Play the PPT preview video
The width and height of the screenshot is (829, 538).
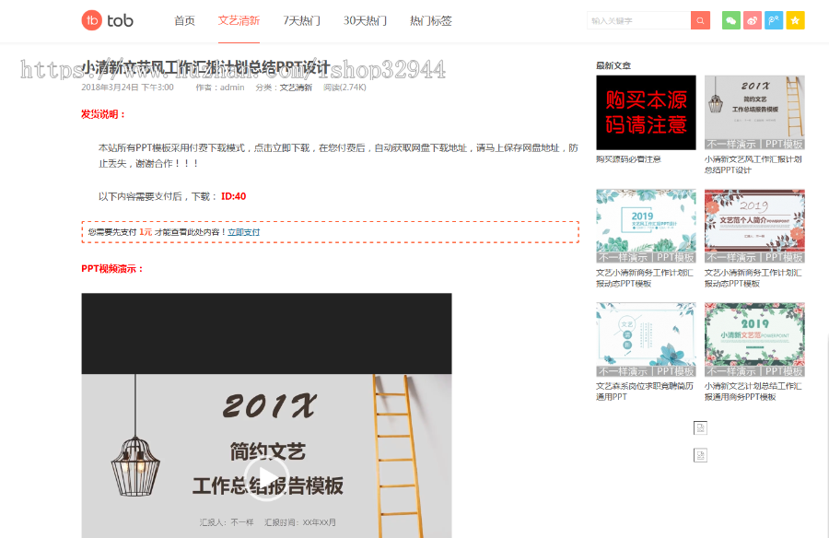coord(268,478)
